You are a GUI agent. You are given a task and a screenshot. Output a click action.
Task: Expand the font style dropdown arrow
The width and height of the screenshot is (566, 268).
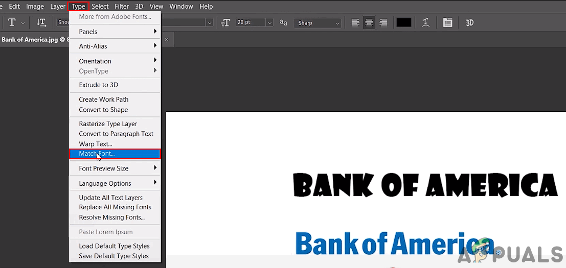(x=210, y=22)
